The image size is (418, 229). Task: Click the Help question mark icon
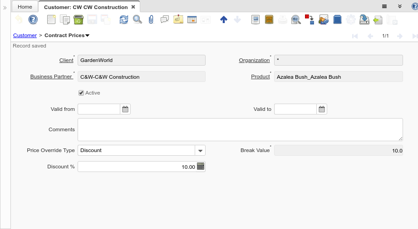[33, 19]
